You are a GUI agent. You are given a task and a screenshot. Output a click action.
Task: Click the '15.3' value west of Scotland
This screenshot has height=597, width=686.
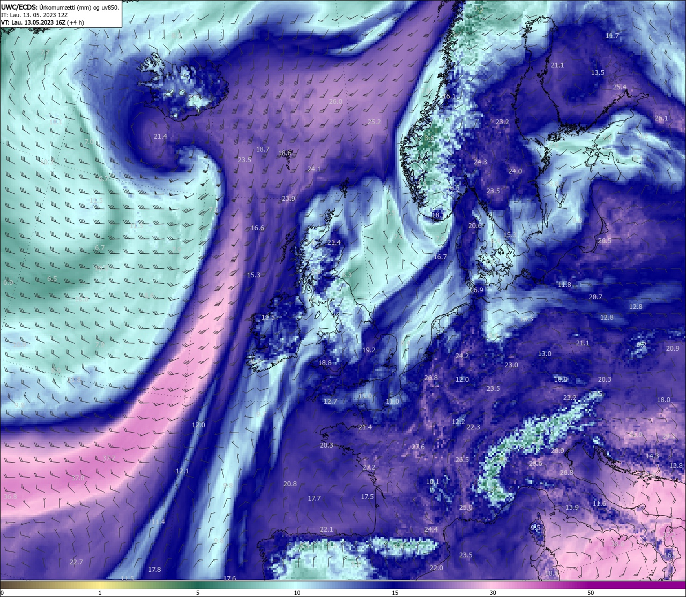[253, 275]
